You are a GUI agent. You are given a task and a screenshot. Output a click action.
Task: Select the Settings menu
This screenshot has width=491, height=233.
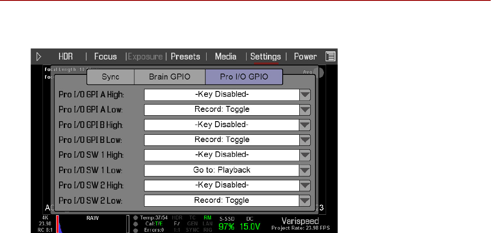coord(266,57)
